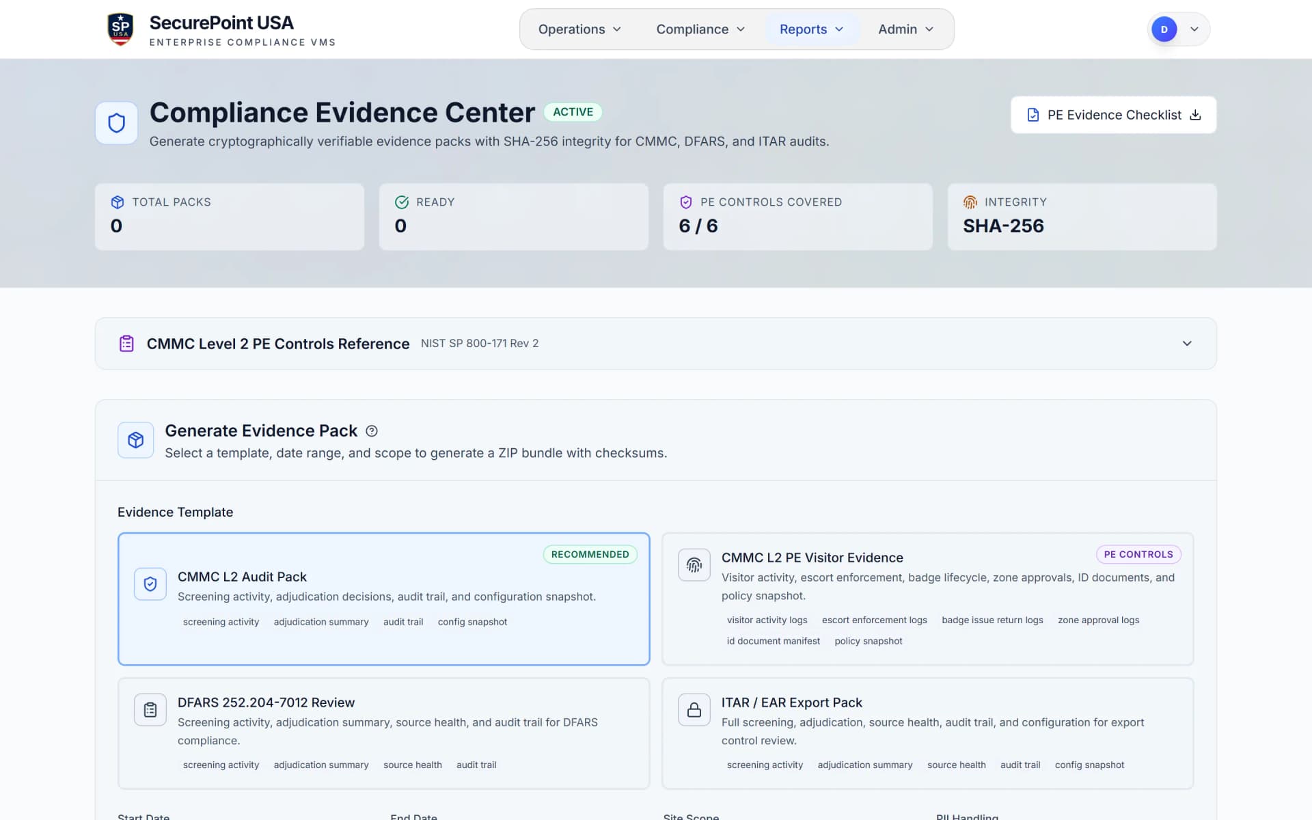Image resolution: width=1312 pixels, height=820 pixels.
Task: Open the Reports menu
Action: 812,29
